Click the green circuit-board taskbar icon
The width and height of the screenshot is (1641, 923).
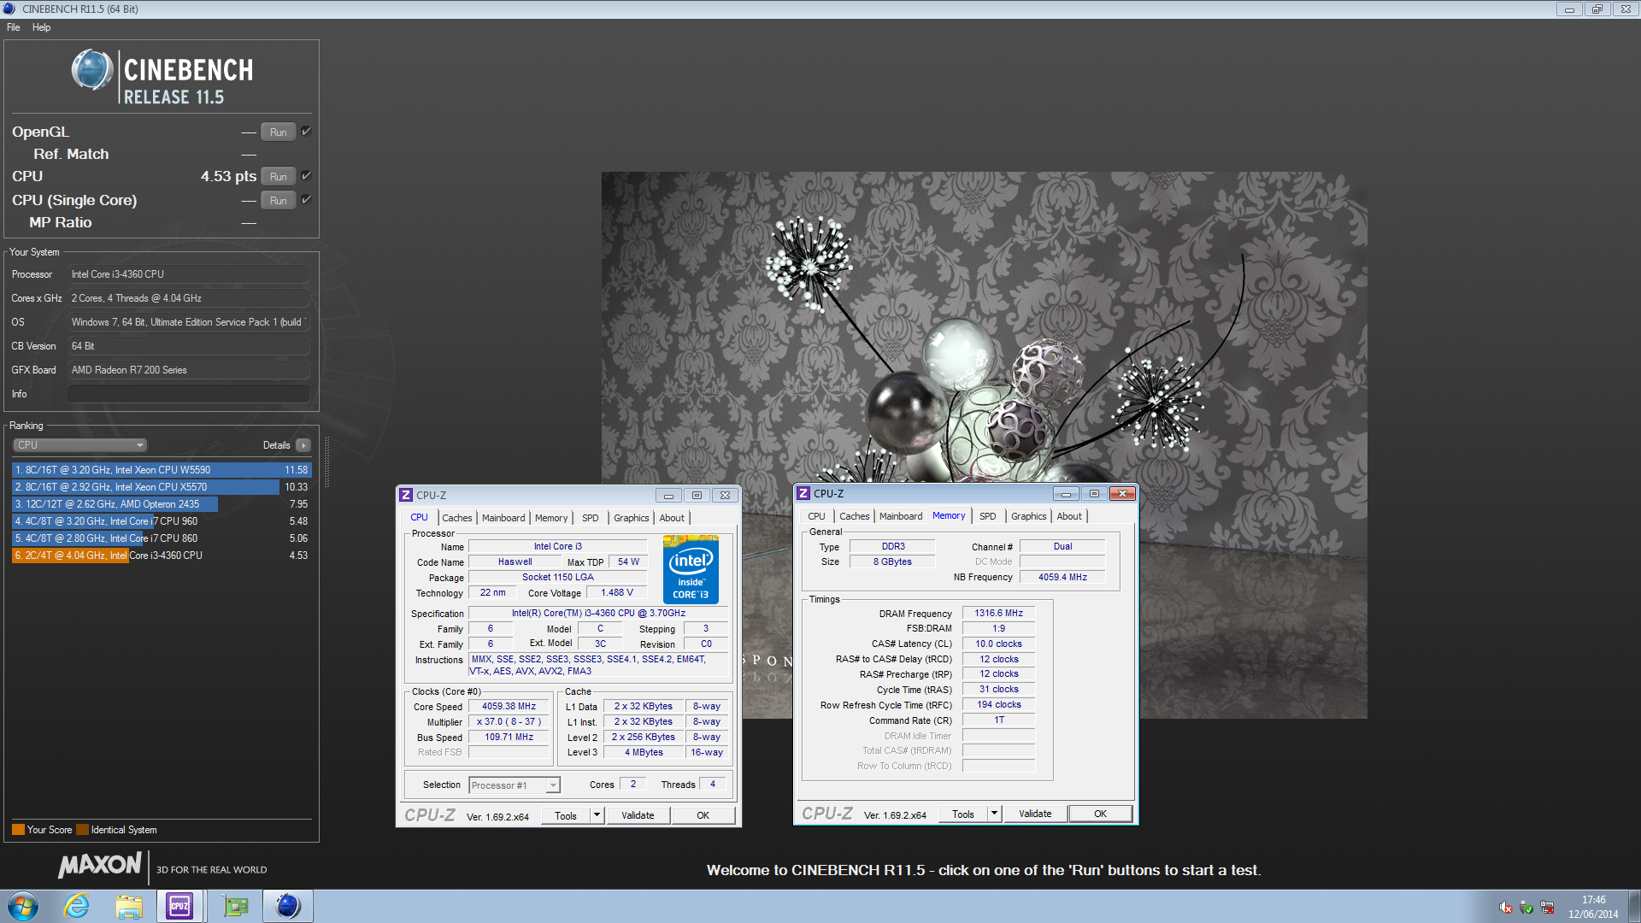click(x=234, y=907)
